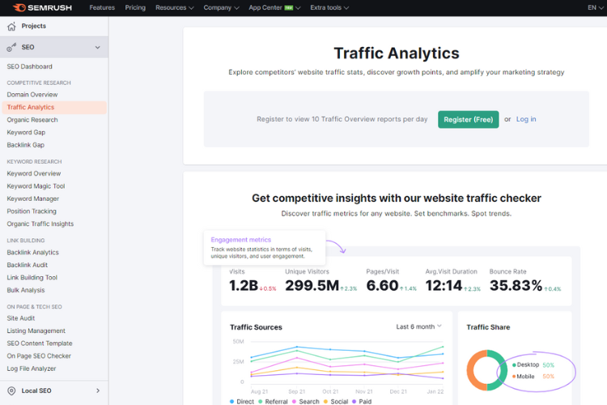Click the Social legend yellow dot
Screen dimensions: 607x405
pos(326,402)
